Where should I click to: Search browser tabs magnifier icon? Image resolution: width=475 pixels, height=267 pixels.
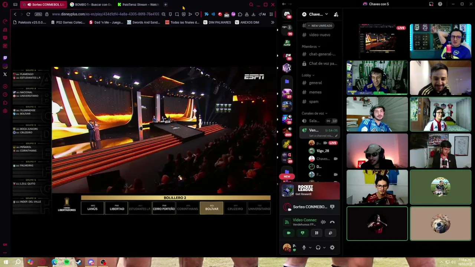pos(251,4)
